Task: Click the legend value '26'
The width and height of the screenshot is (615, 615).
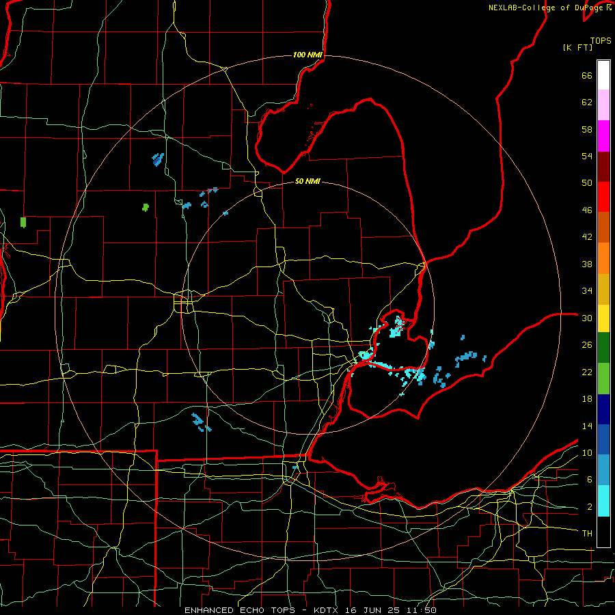Action: [x=587, y=345]
